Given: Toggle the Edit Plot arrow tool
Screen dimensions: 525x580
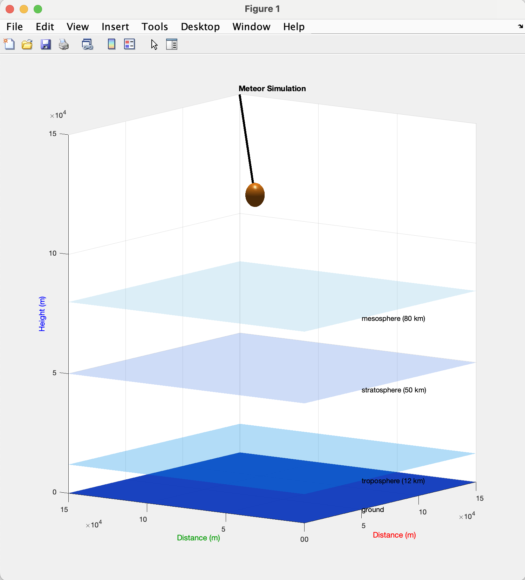Looking at the screenshot, I should click(x=154, y=45).
